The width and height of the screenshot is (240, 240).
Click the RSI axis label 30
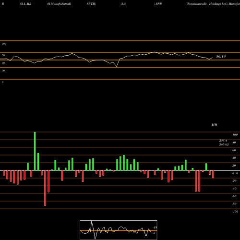pyautogui.click(x=3, y=71)
